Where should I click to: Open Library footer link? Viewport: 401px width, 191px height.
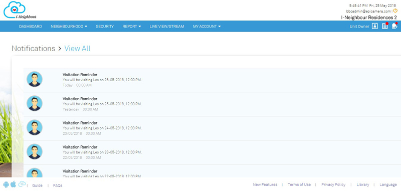click(362, 184)
